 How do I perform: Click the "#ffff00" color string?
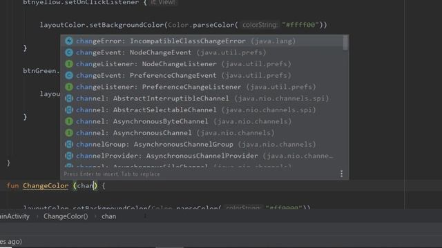(300, 25)
